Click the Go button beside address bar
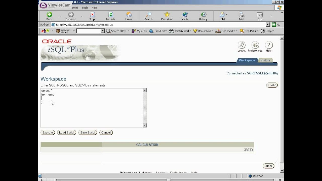The width and height of the screenshot is (322, 181). [276, 25]
